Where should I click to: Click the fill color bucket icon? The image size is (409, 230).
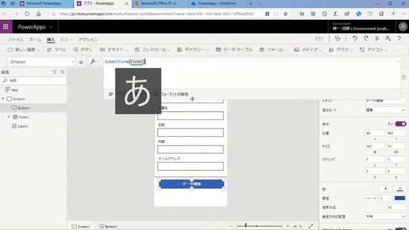399,189
